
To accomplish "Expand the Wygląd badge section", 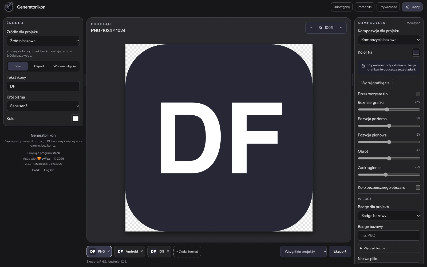I will coord(389,248).
